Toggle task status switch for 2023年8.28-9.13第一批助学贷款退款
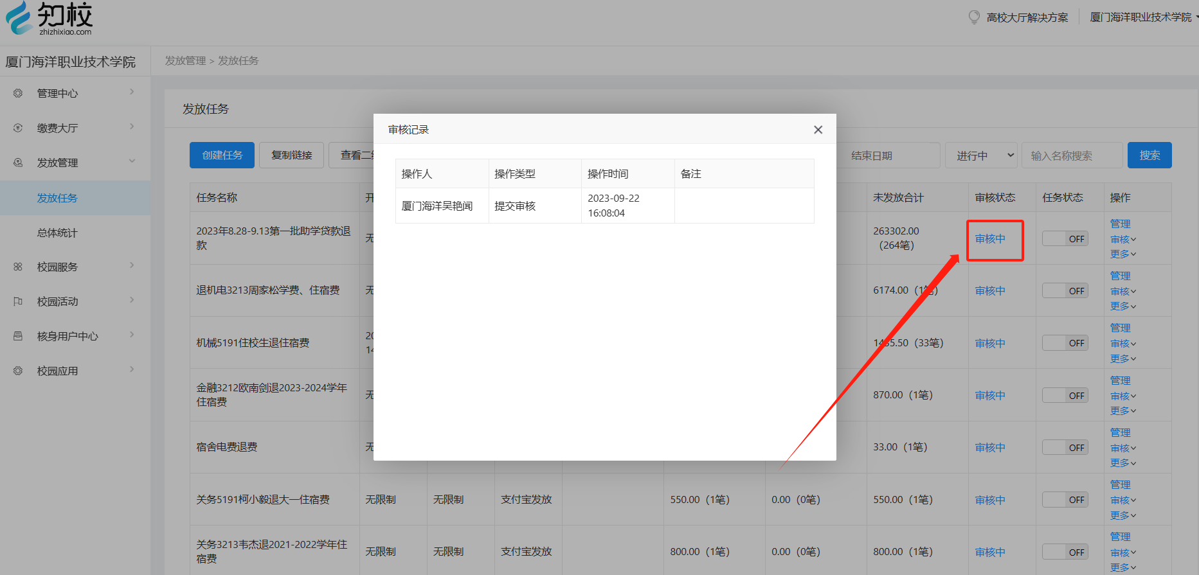The image size is (1199, 575). [x=1065, y=238]
